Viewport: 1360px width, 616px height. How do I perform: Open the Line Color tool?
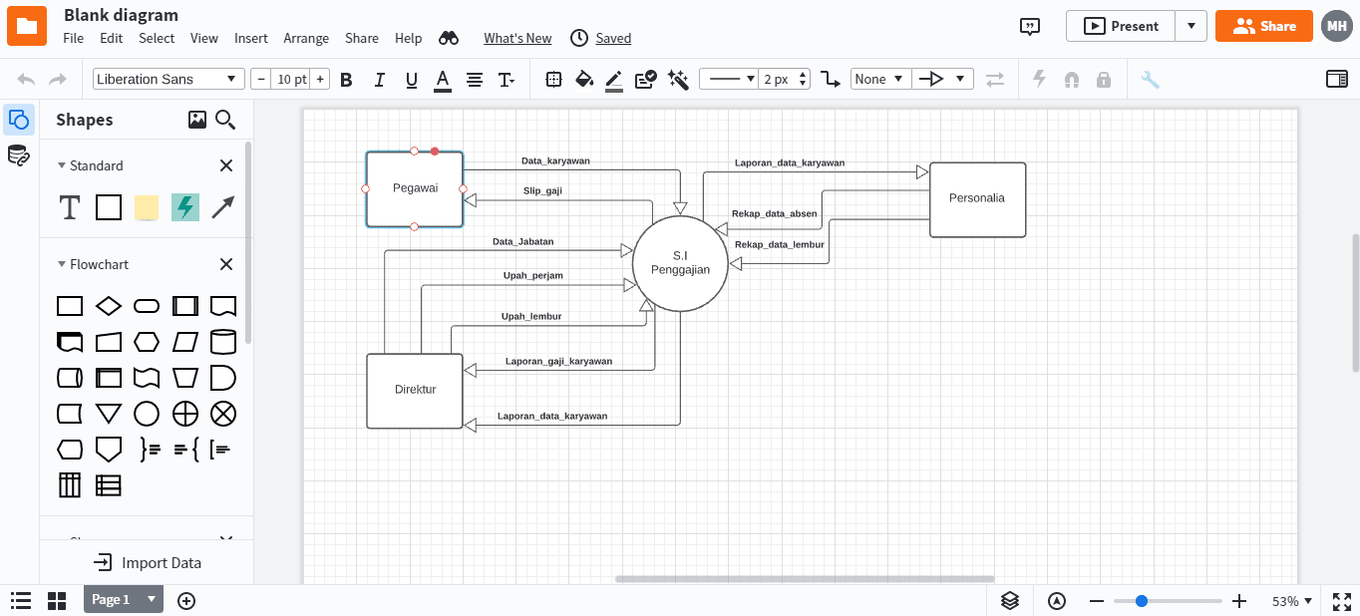pos(613,78)
